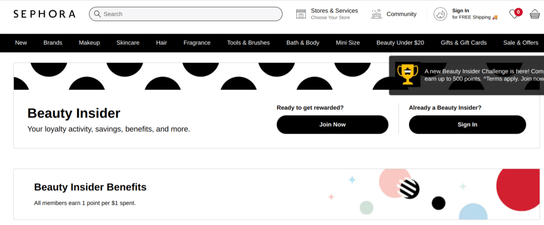Click Choose Your Store text
Screen dimensions: 544x225
(330, 18)
